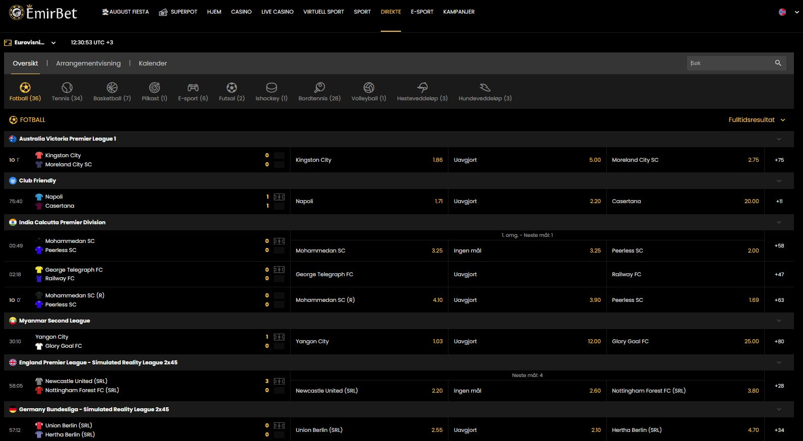Bet on Napoli at 1.71

369,202
